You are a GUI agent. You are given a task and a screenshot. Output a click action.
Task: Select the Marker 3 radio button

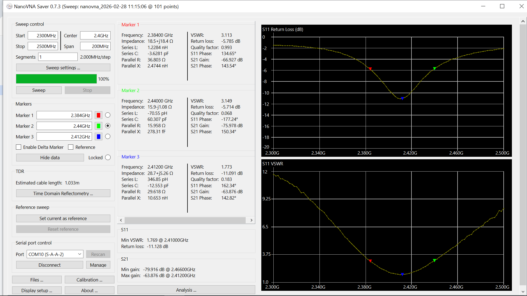point(108,136)
